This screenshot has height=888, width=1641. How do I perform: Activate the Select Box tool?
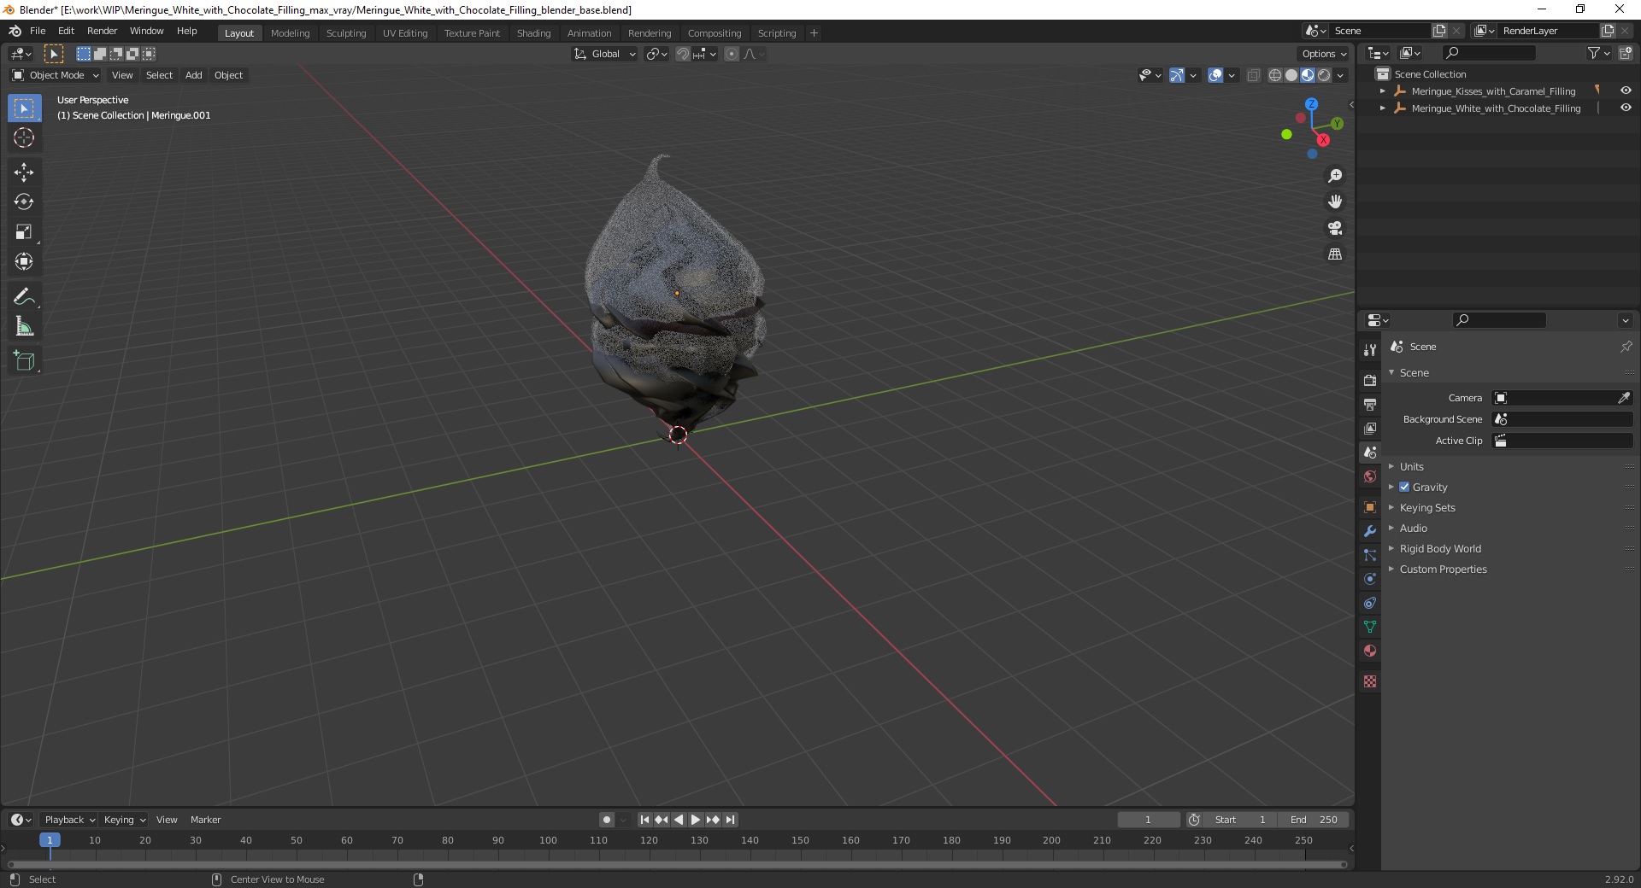click(x=24, y=108)
